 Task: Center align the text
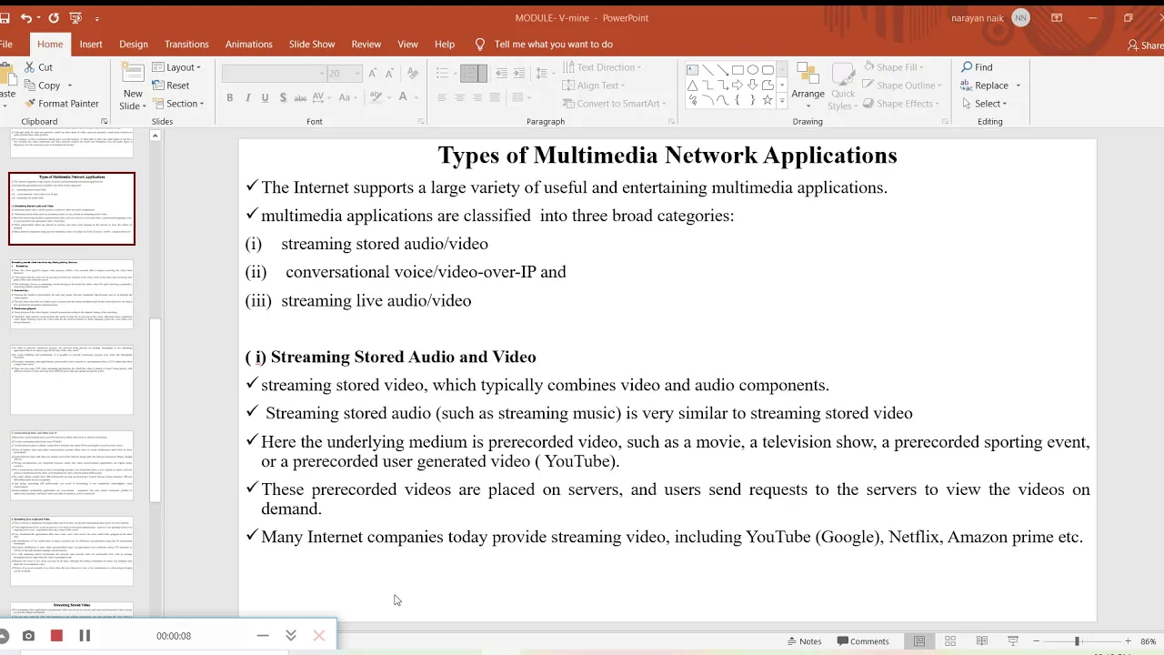459,97
